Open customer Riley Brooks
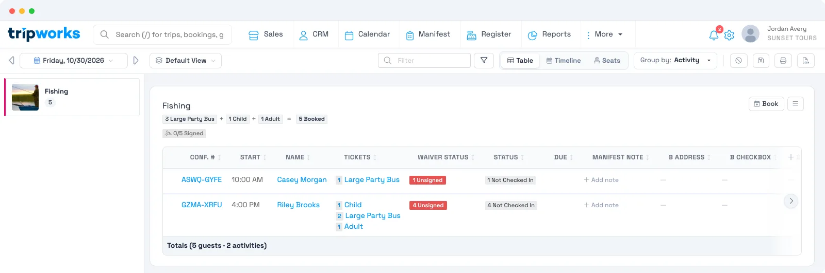825x273 pixels. tap(298, 205)
